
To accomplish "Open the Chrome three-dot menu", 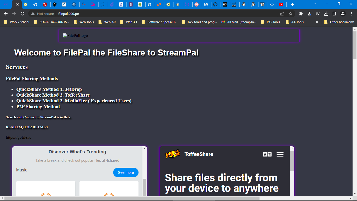I will point(351,14).
